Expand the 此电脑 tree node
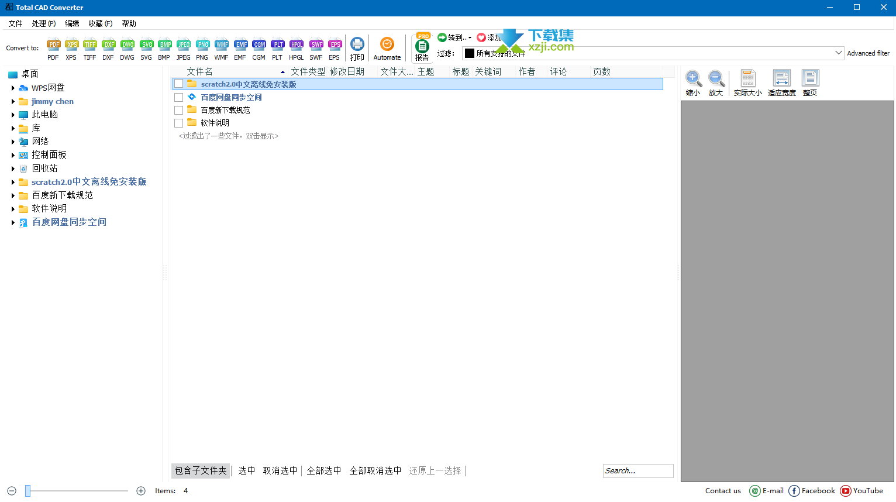The width and height of the screenshot is (896, 502). pos(13,115)
